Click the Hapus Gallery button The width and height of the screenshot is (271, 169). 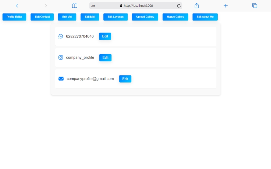[x=175, y=17]
